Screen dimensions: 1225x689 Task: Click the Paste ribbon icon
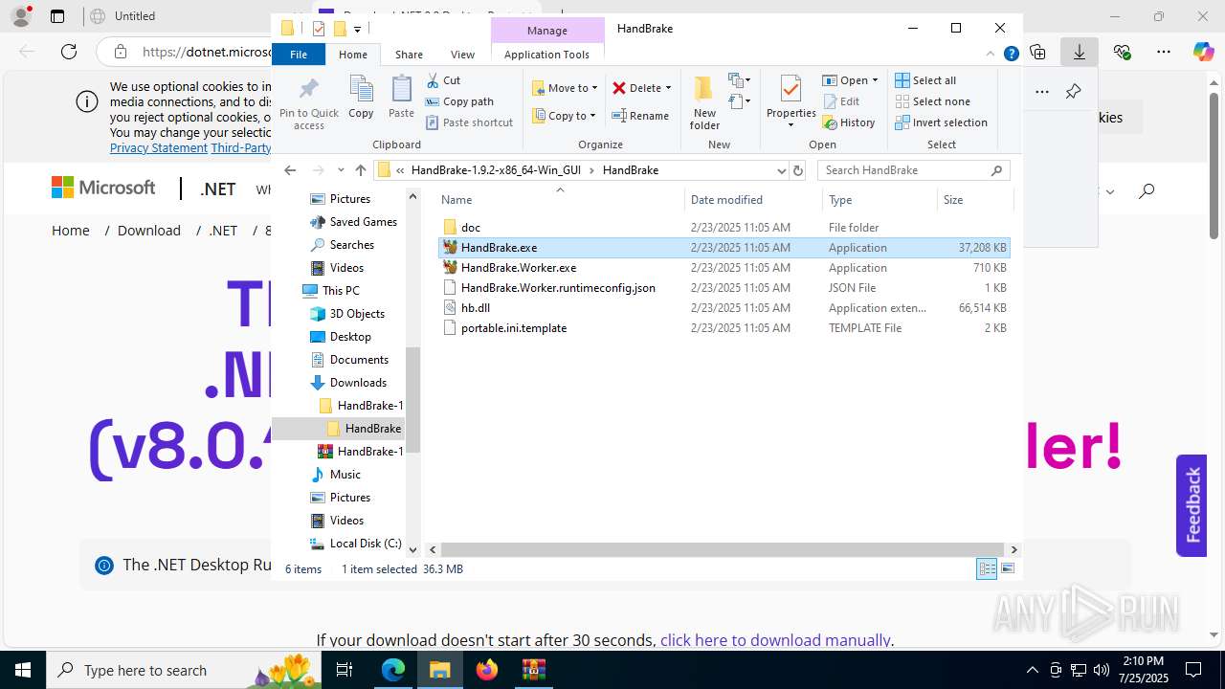pos(401,98)
